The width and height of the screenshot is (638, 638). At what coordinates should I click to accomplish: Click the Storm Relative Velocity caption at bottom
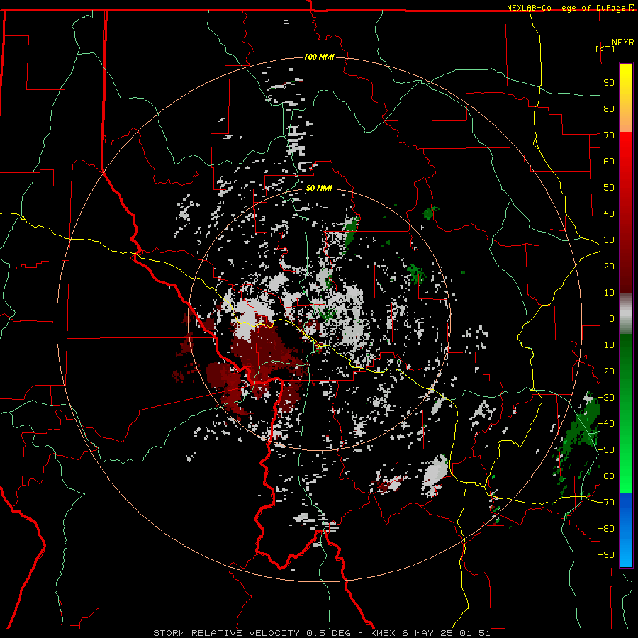click(321, 633)
